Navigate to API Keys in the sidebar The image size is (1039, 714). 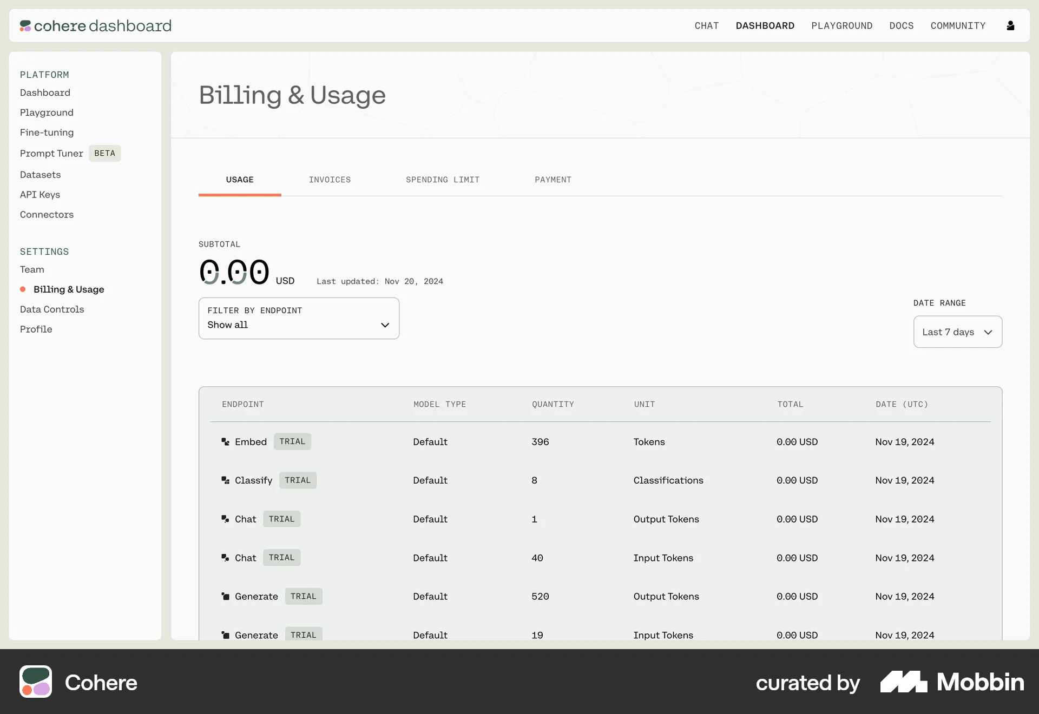coord(40,195)
